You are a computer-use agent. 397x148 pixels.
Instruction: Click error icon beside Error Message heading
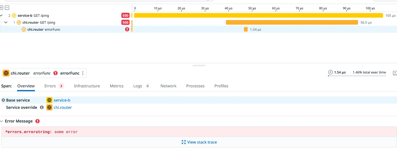[37, 121]
